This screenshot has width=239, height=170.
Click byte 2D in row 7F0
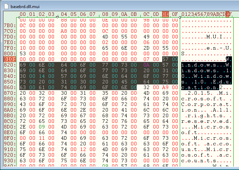click(x=146, y=48)
